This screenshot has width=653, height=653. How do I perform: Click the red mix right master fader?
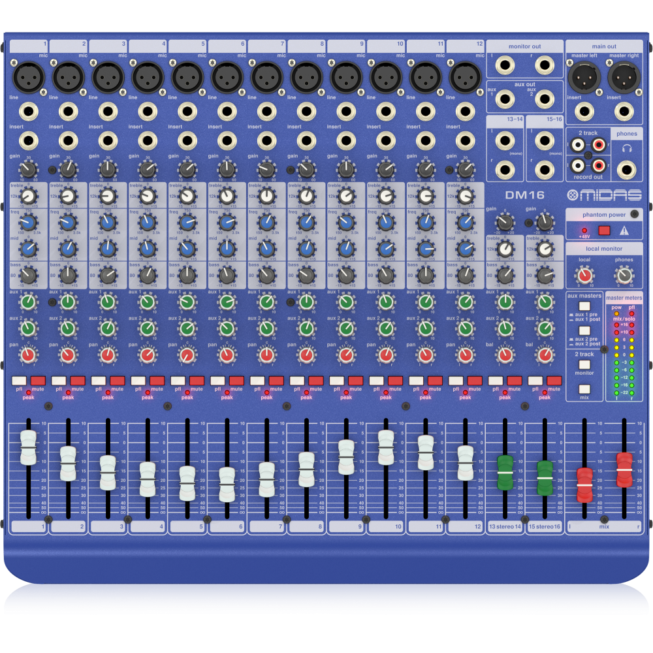tap(624, 470)
